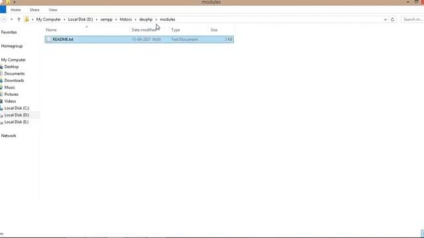
Task: Open Downloads in navigation pane
Action: (14, 81)
